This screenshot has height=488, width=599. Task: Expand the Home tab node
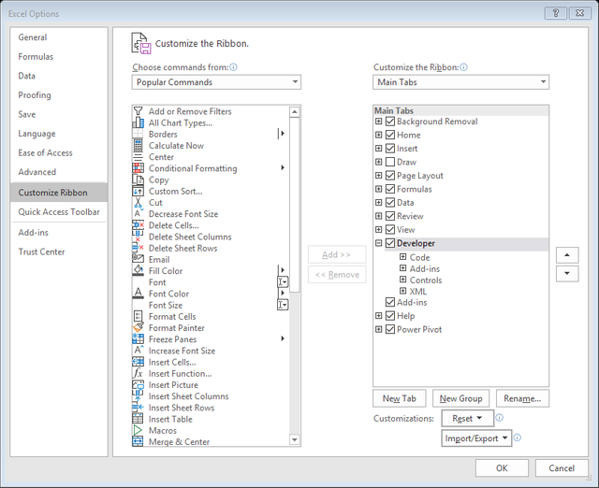pos(378,135)
